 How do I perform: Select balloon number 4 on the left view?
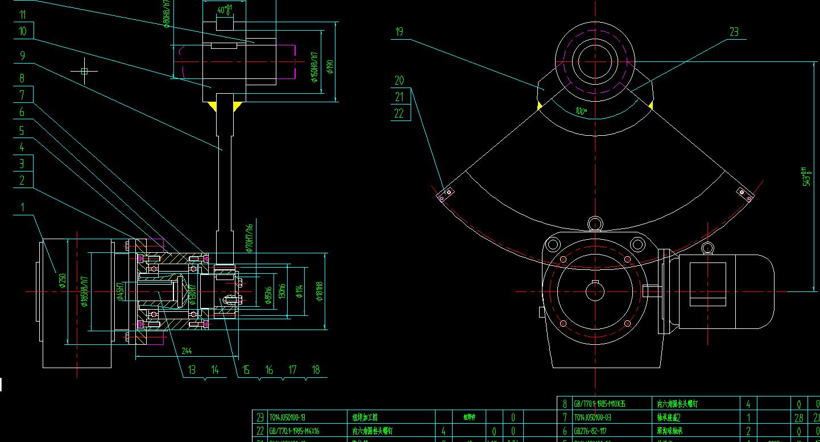[x=22, y=147]
